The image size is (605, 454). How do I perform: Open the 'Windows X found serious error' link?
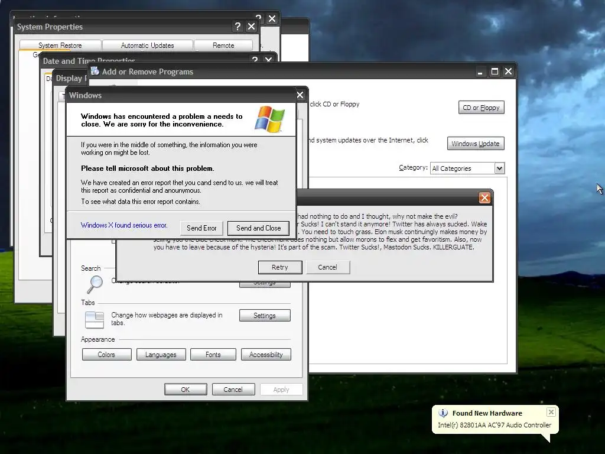[124, 225]
